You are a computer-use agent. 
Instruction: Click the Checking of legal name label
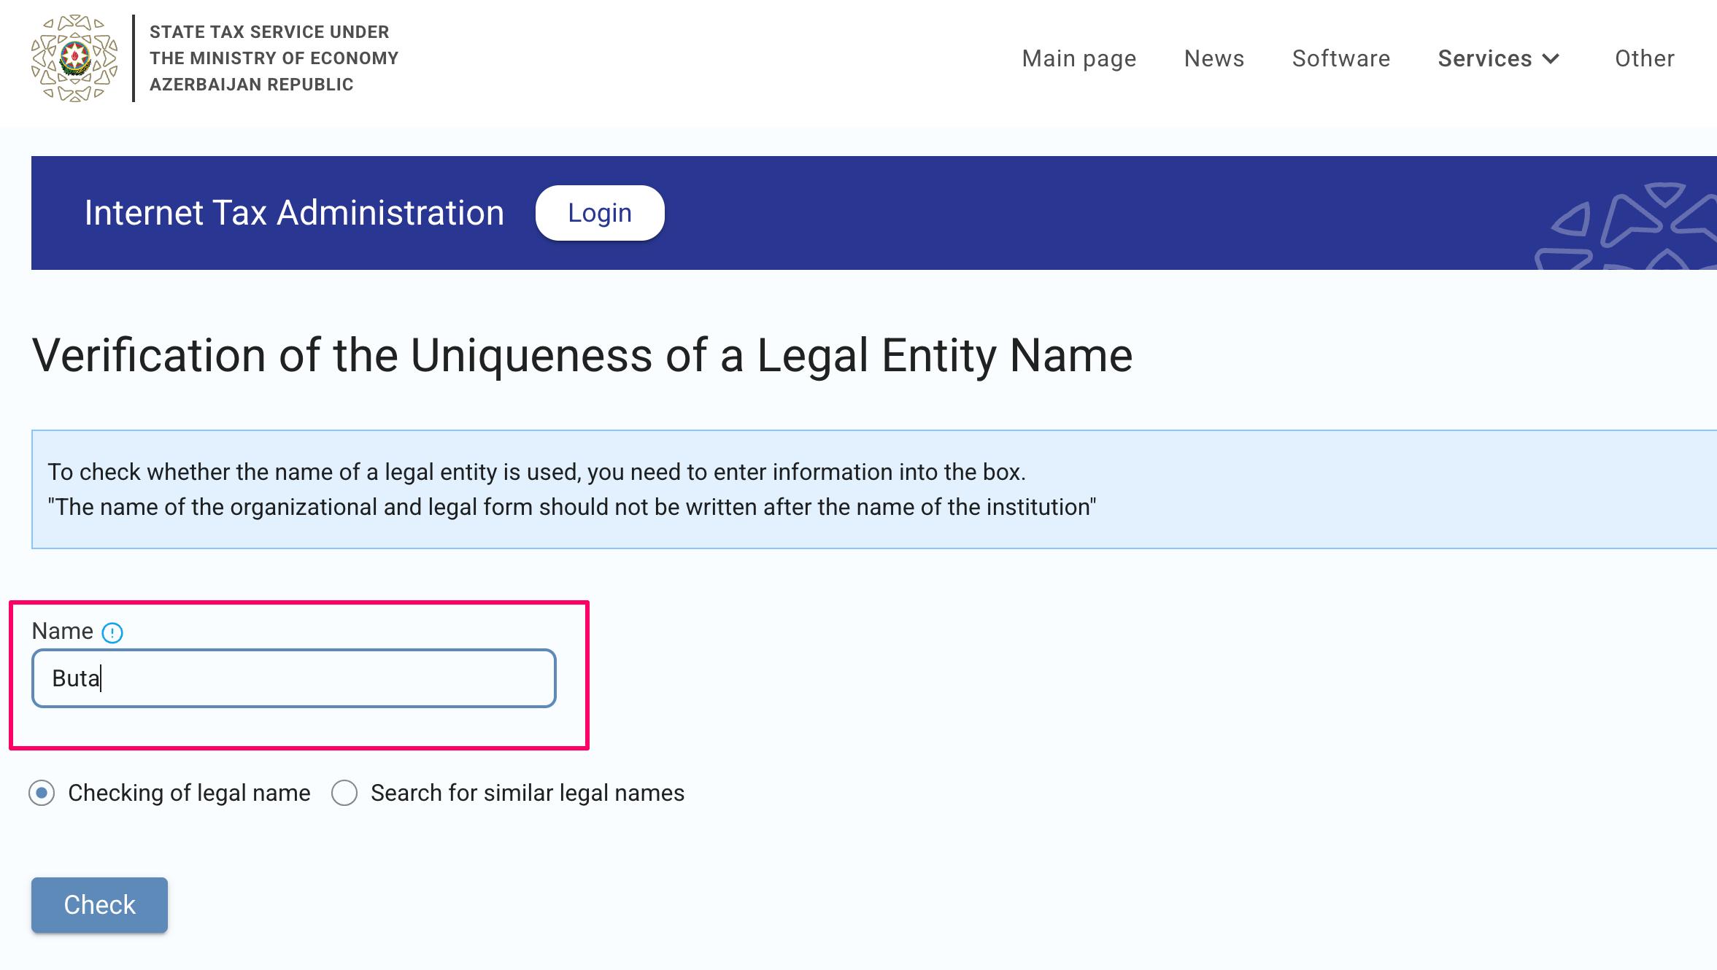tap(189, 793)
